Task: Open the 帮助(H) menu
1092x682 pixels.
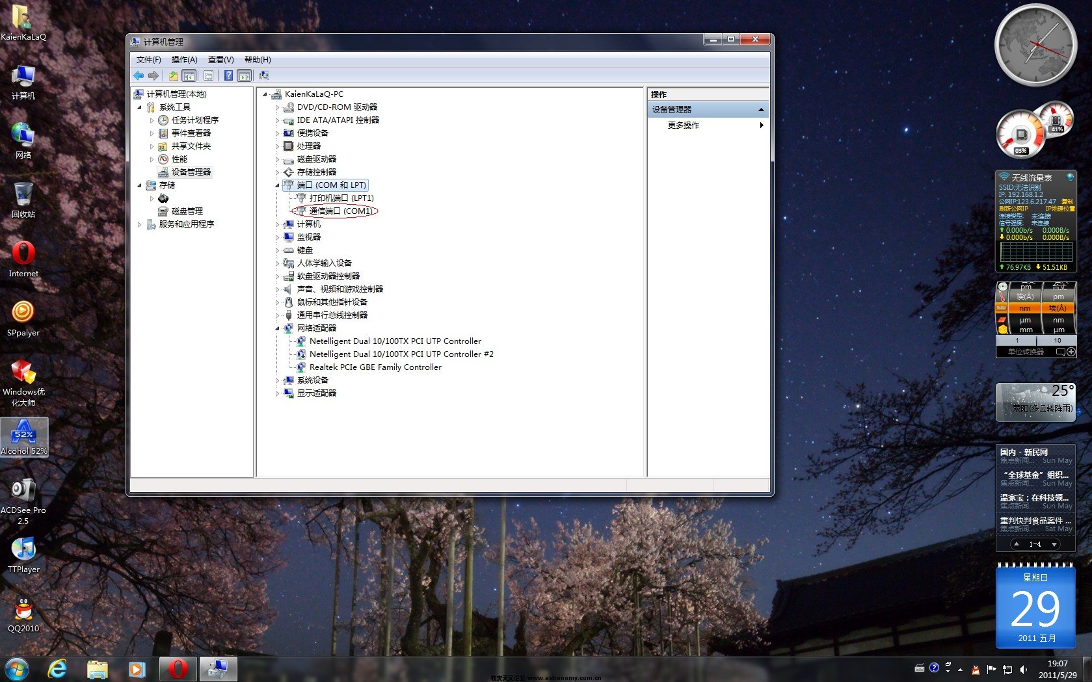Action: coord(258,60)
